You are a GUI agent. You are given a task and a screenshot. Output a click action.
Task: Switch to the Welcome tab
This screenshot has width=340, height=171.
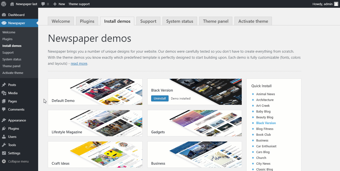pos(61,21)
